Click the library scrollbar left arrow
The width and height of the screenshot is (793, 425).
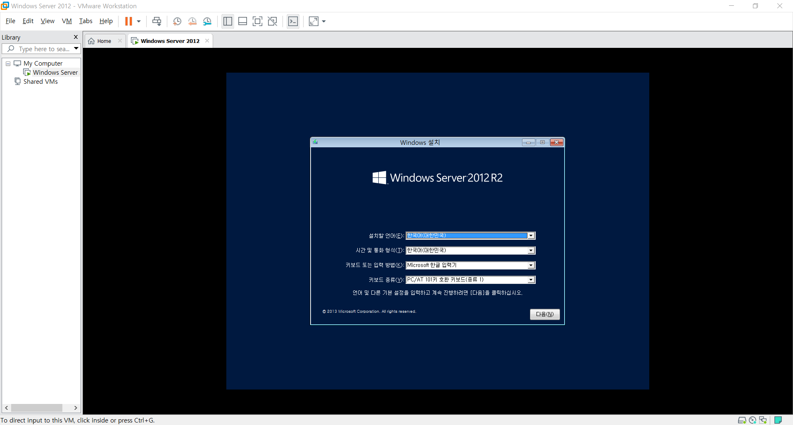tap(7, 408)
